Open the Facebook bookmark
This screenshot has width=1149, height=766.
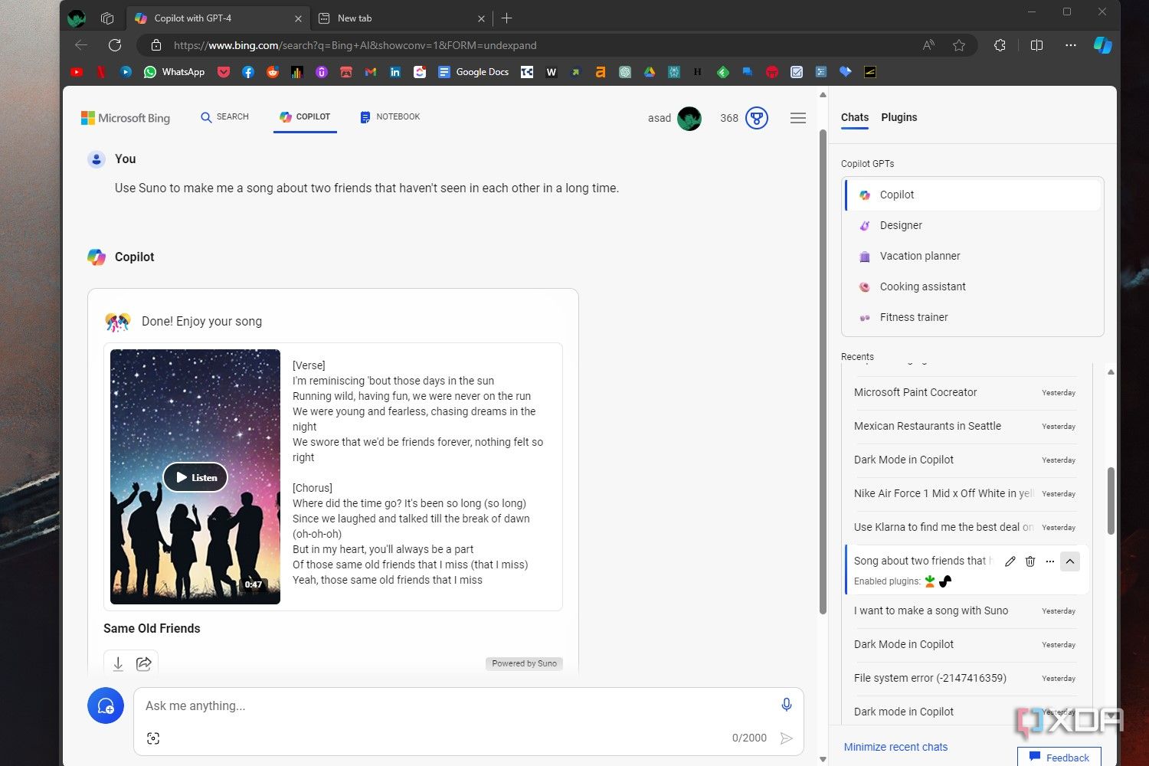point(248,72)
